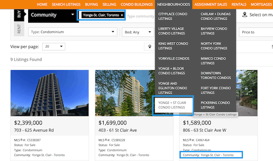Click the Type community input field
Screen dimensions: 273x161
[x=140, y=16]
